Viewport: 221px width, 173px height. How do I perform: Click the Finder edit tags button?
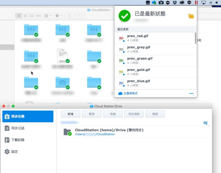(x=80, y=16)
